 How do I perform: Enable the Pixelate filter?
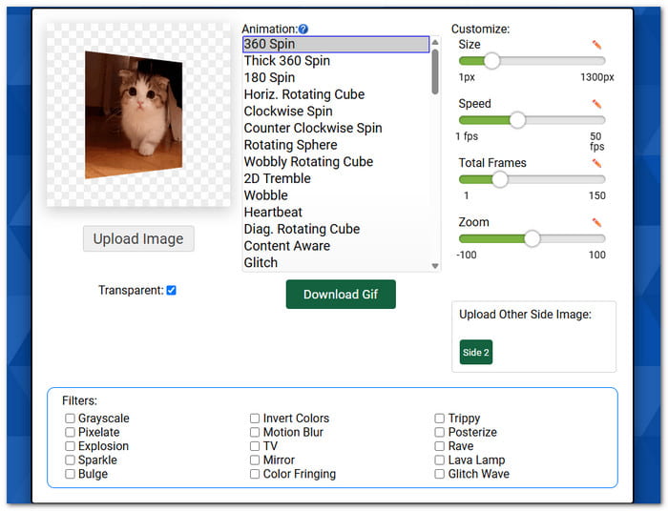pyautogui.click(x=70, y=432)
